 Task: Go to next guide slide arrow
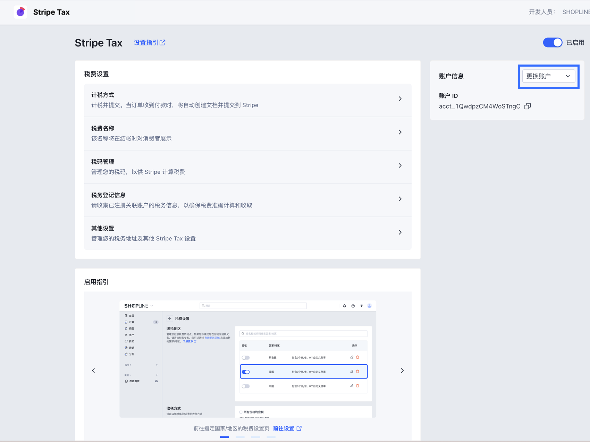click(402, 371)
